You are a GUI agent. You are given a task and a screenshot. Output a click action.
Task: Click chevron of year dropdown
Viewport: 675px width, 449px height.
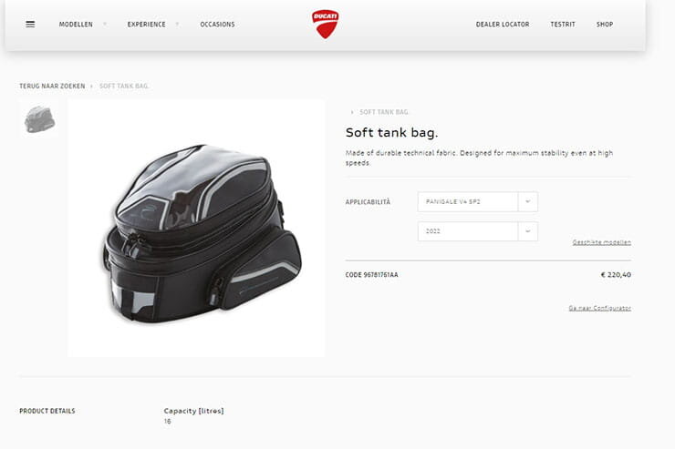528,231
